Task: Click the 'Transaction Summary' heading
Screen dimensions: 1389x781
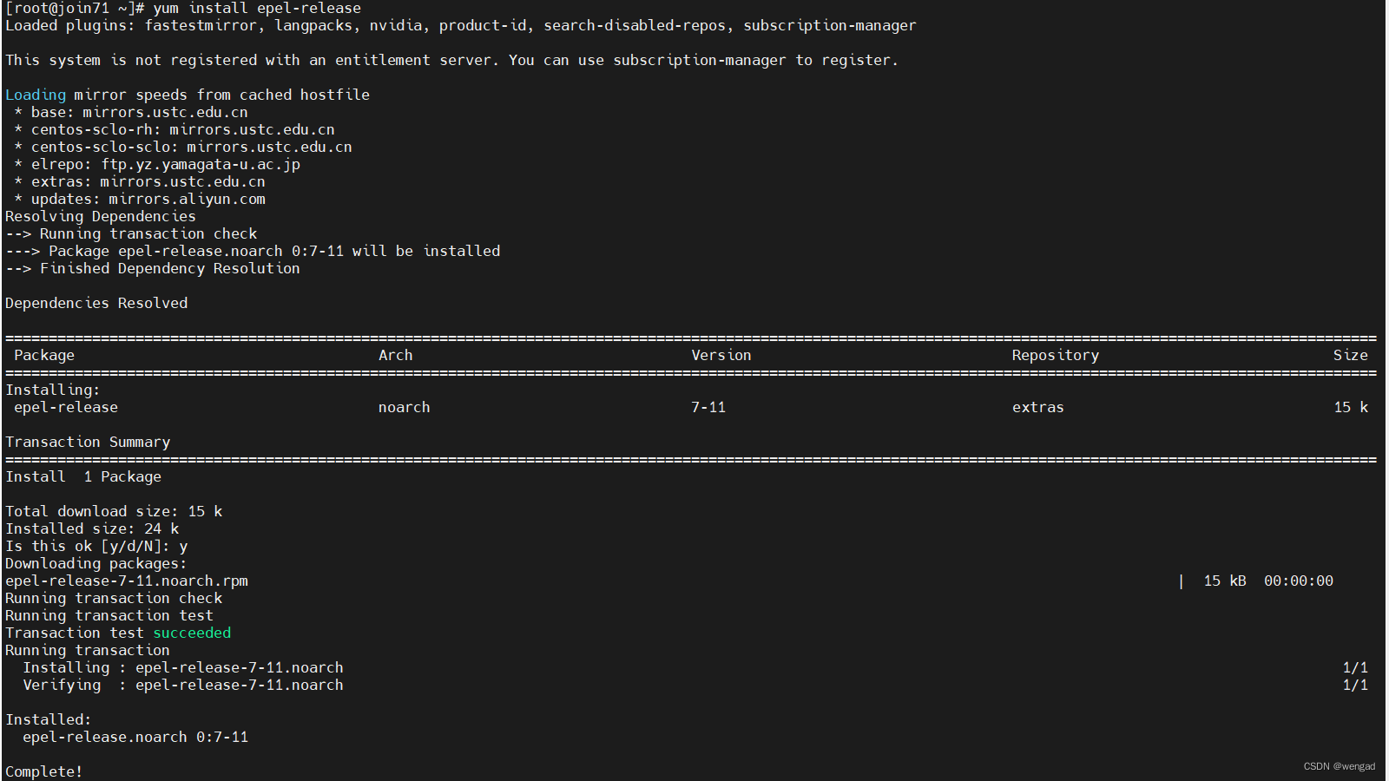Action: coord(88,443)
